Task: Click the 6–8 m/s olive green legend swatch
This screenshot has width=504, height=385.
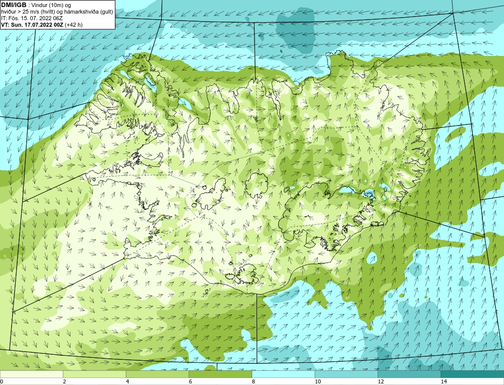Action: click(221, 374)
